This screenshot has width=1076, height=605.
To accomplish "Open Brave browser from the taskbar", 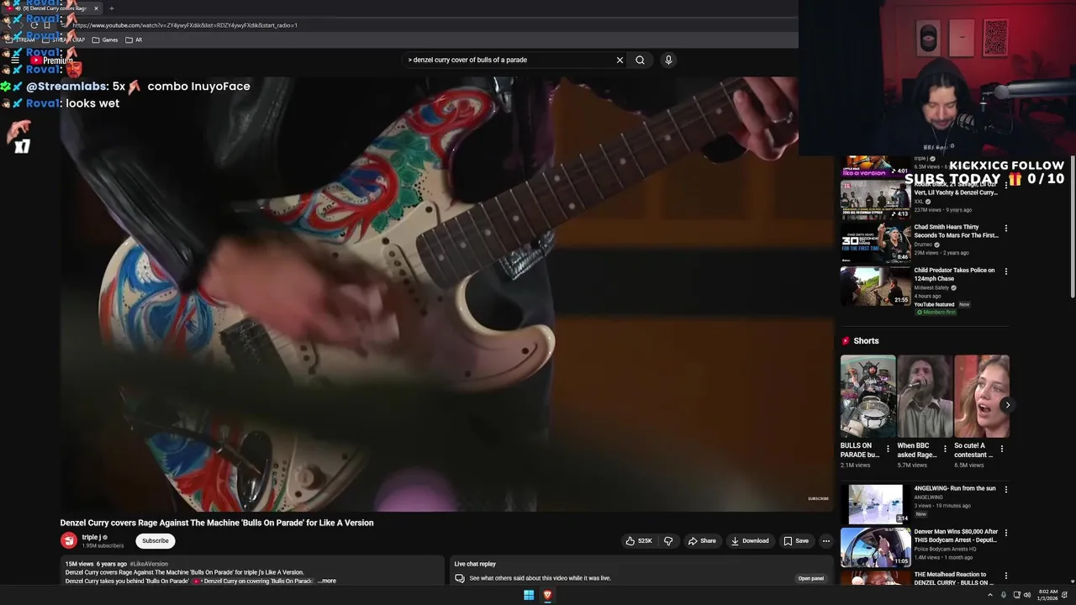I will point(547,595).
